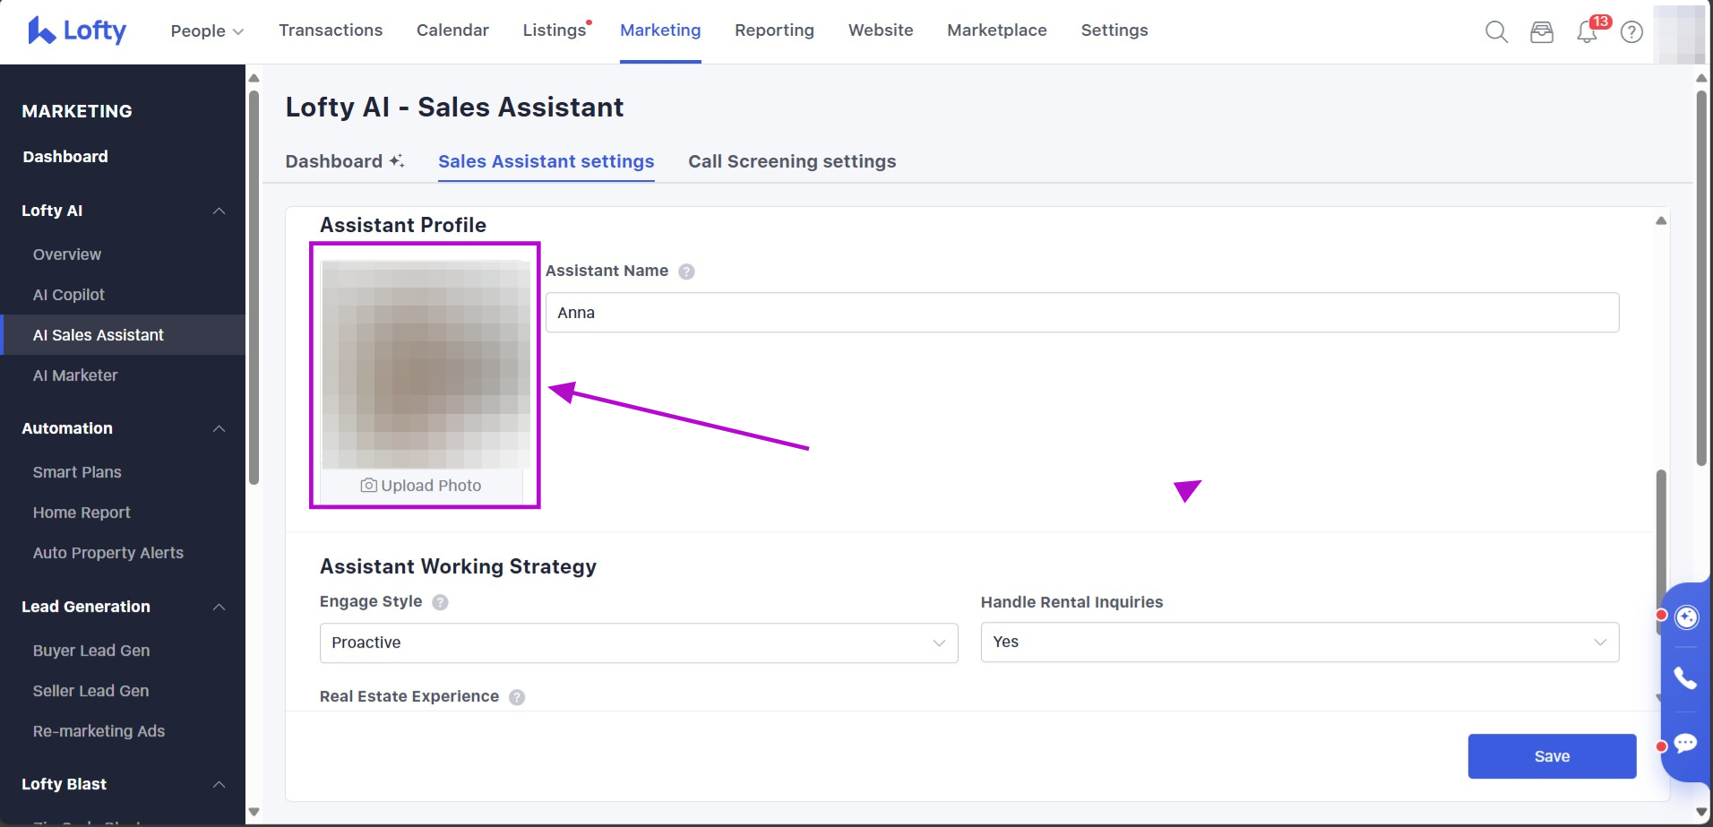Open Reporting in top navigation

[774, 30]
